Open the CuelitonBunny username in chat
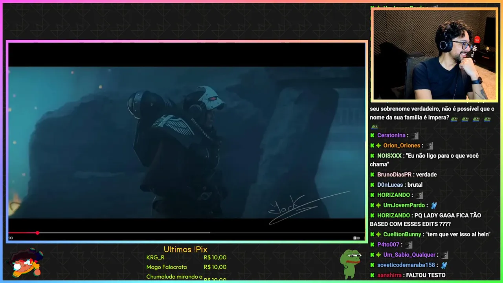Viewport: 503px width, 283px height. pyautogui.click(x=402, y=234)
